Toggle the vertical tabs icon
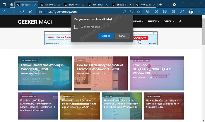Image resolution: width=205 pixels, height=122 pixels. 4,5
